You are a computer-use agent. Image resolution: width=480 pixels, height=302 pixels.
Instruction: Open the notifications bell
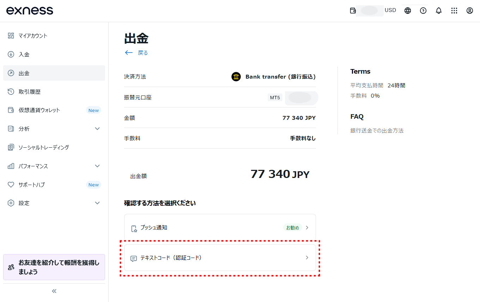coord(439,11)
